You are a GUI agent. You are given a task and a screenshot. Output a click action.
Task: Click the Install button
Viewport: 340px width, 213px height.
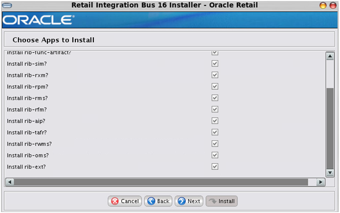point(222,201)
